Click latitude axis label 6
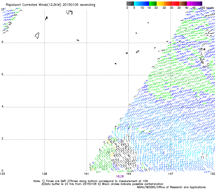215x189 pixels. pos(2,74)
